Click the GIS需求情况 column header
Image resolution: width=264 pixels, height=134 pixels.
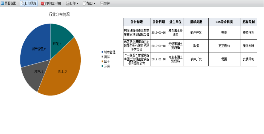point(224,22)
